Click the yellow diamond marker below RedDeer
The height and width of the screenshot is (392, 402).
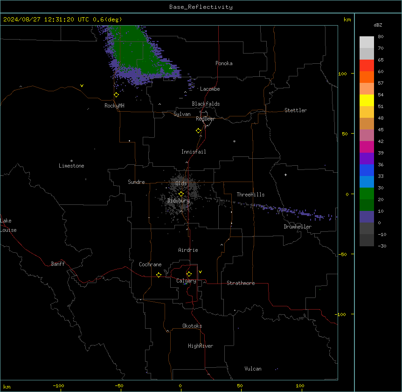(199, 131)
